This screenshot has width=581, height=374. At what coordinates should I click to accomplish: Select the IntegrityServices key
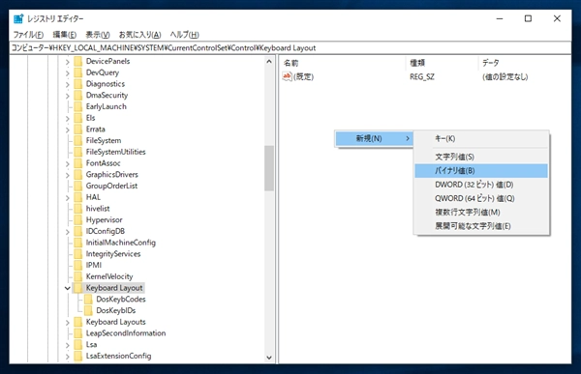coord(113,254)
